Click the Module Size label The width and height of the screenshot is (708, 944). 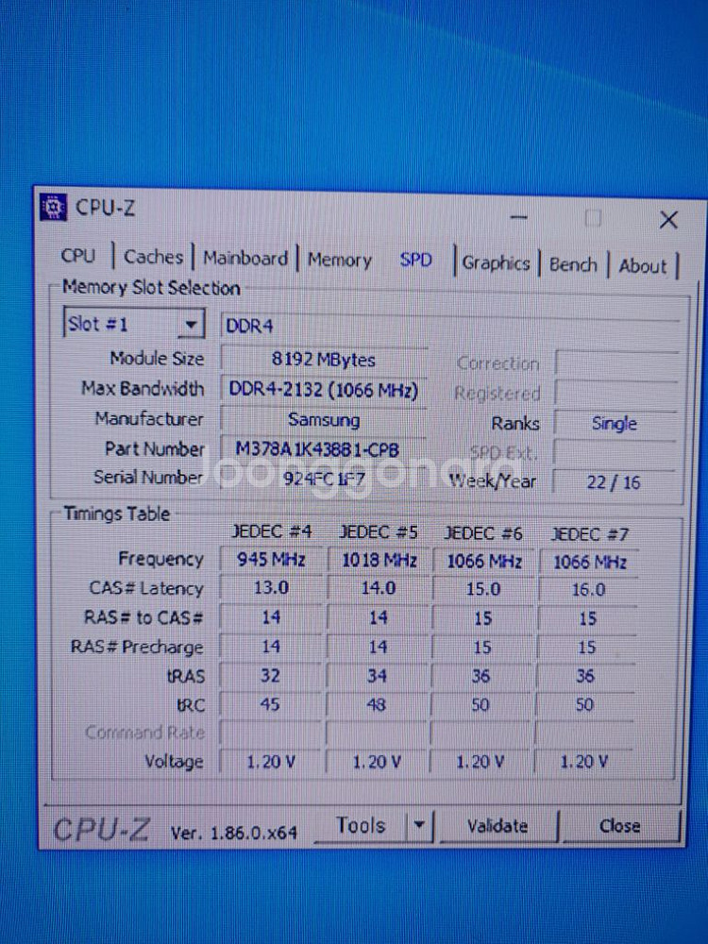[157, 359]
